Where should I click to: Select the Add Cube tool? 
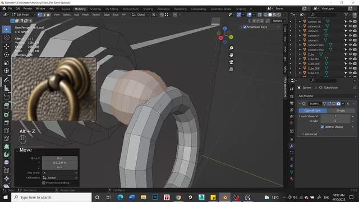(x=6, y=97)
